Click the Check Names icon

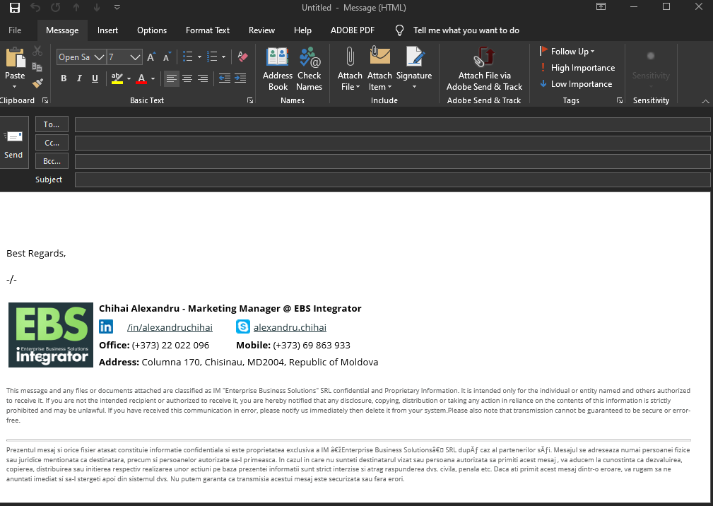click(x=309, y=69)
